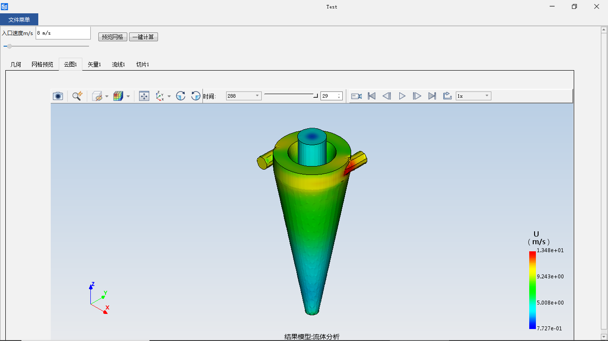Click the export animation icon

pyautogui.click(x=447, y=96)
